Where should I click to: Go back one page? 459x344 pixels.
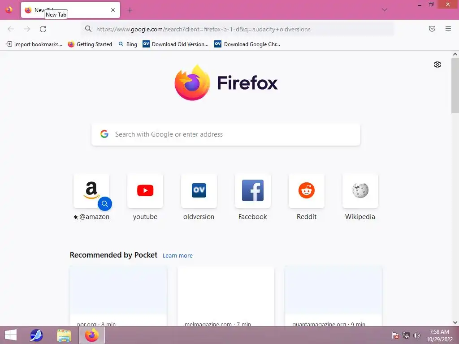click(x=11, y=29)
